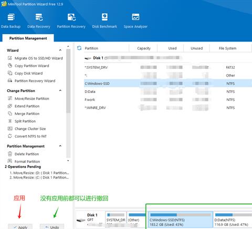Screen dimensions: 252x229
Task: Launch the Data Recovery tool
Action: pyautogui.click(x=39, y=20)
